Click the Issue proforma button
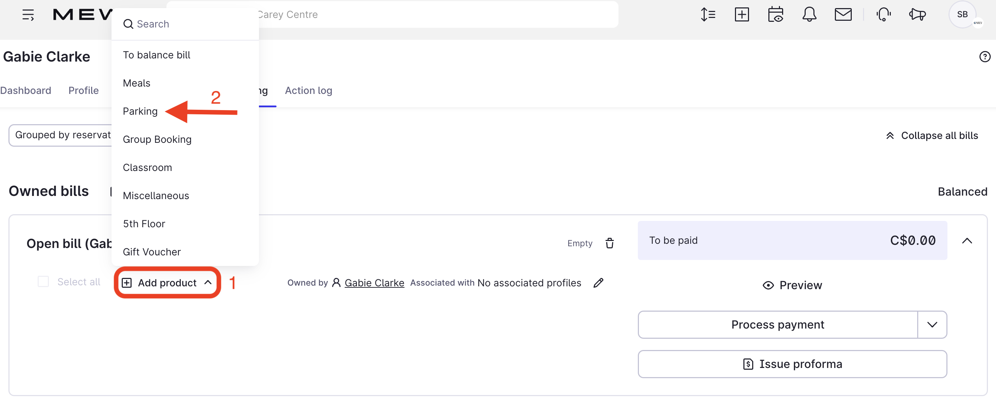 792,364
